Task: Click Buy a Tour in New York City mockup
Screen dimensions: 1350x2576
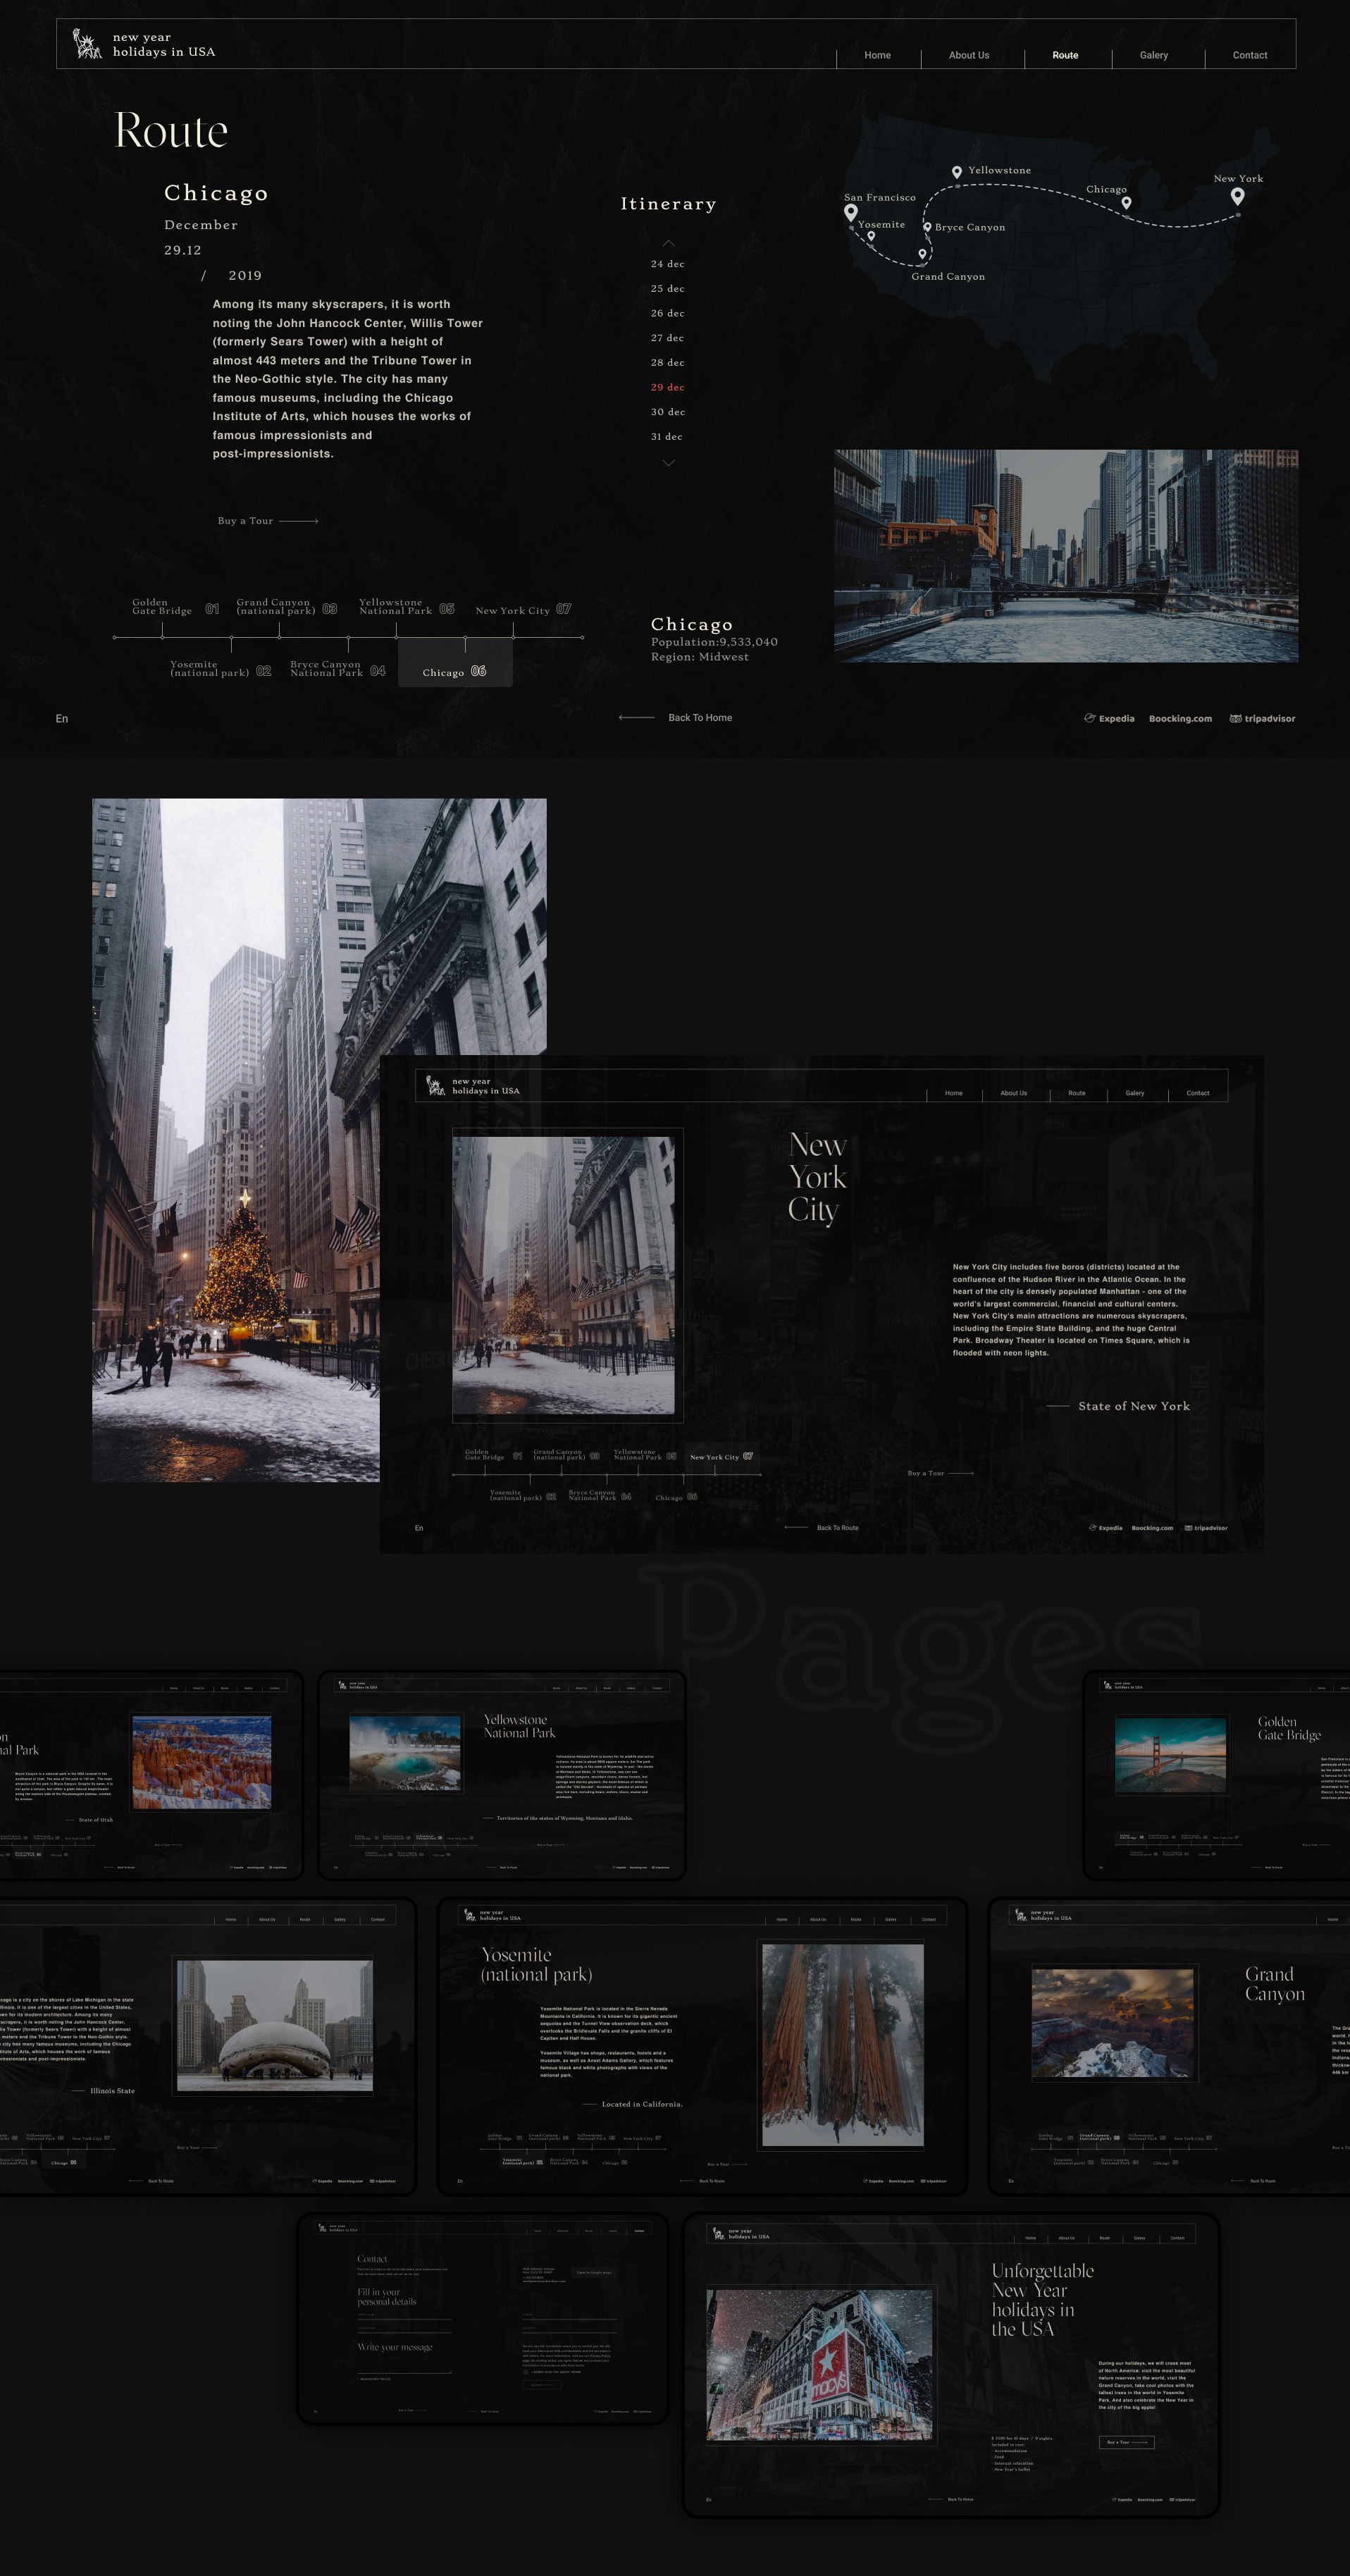Action: 940,1473
